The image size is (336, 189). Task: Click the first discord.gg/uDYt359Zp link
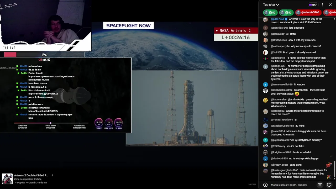[x=43, y=94]
